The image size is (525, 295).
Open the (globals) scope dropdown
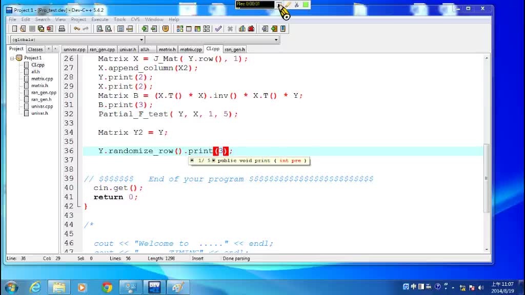point(142,40)
